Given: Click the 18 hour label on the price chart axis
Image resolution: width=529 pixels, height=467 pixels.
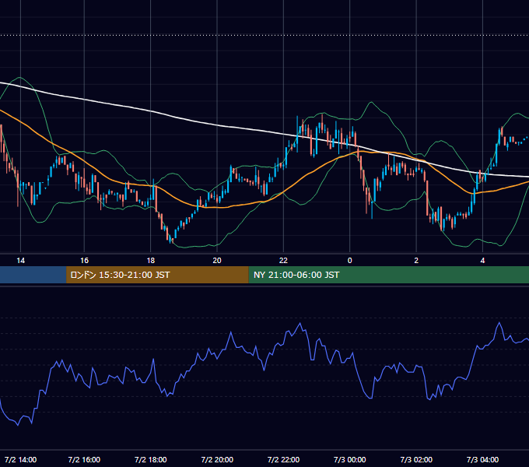Looking at the screenshot, I should click(150, 260).
